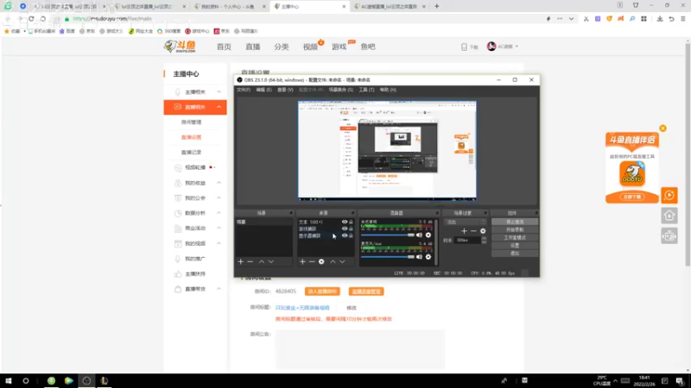Remove the selected source with the minus icon
691x388 pixels.
pyautogui.click(x=312, y=262)
